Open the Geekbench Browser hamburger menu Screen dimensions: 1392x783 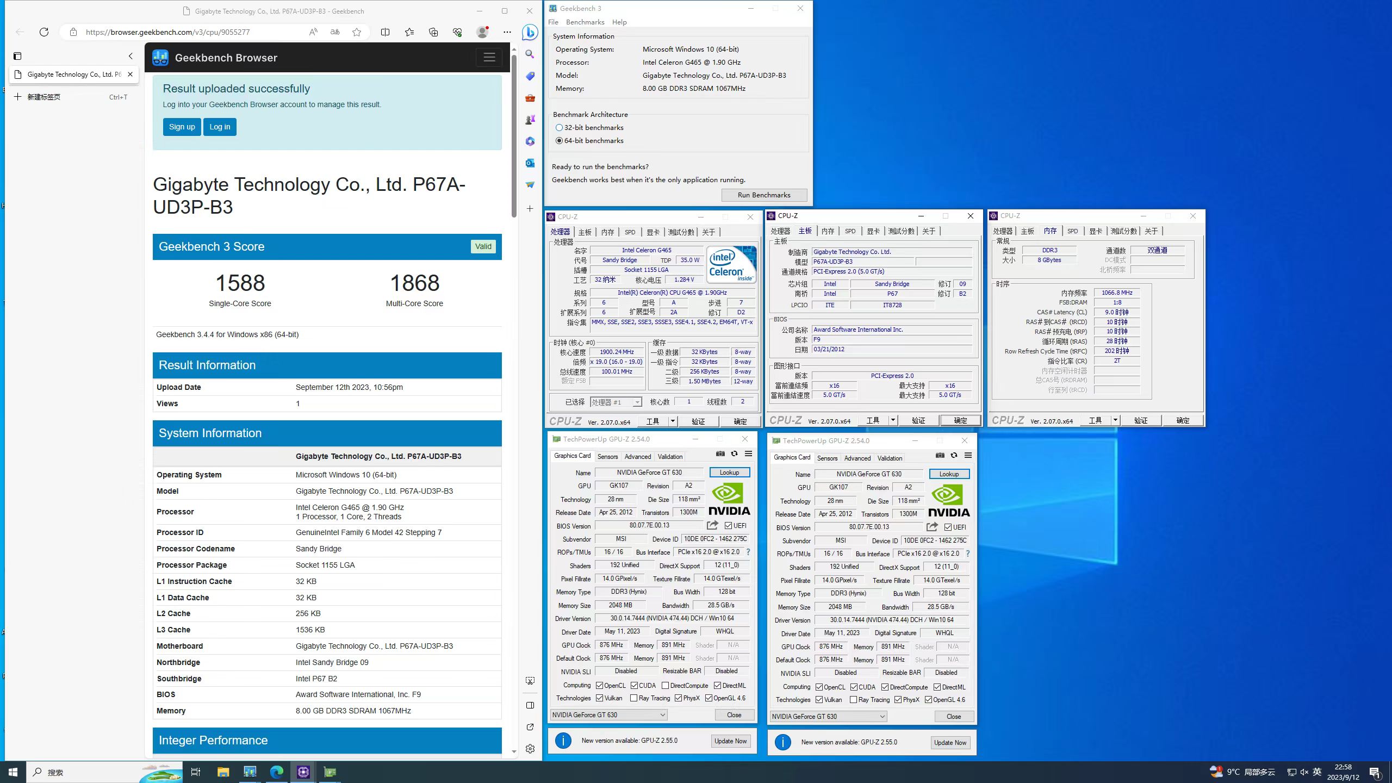point(489,58)
